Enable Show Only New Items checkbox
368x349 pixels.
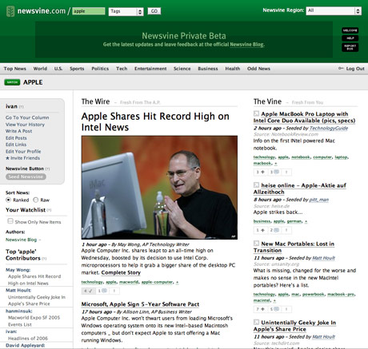coord(10,221)
